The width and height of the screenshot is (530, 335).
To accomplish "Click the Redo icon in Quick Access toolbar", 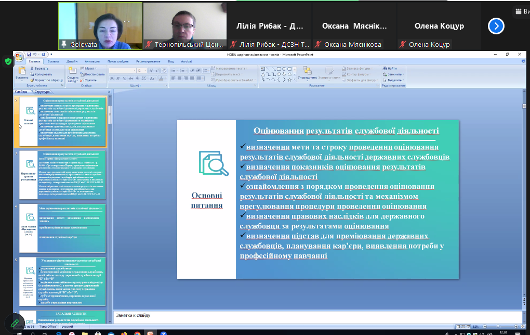I will coord(43,55).
